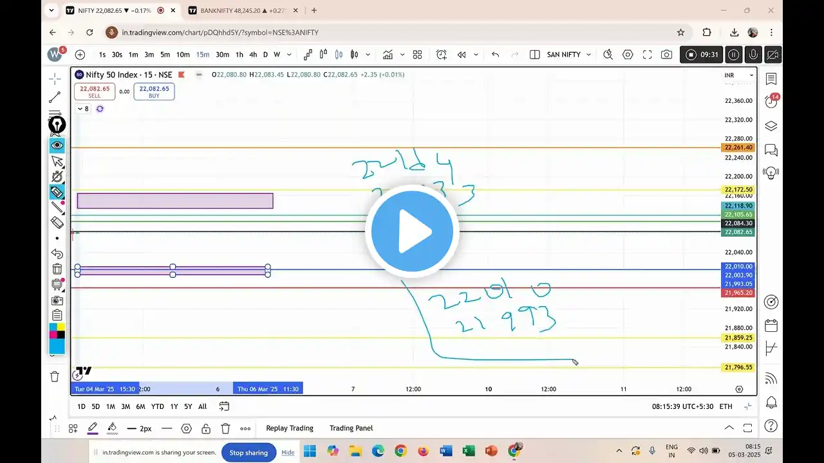
Task: Open the notifications bell icon
Action: (x=771, y=403)
